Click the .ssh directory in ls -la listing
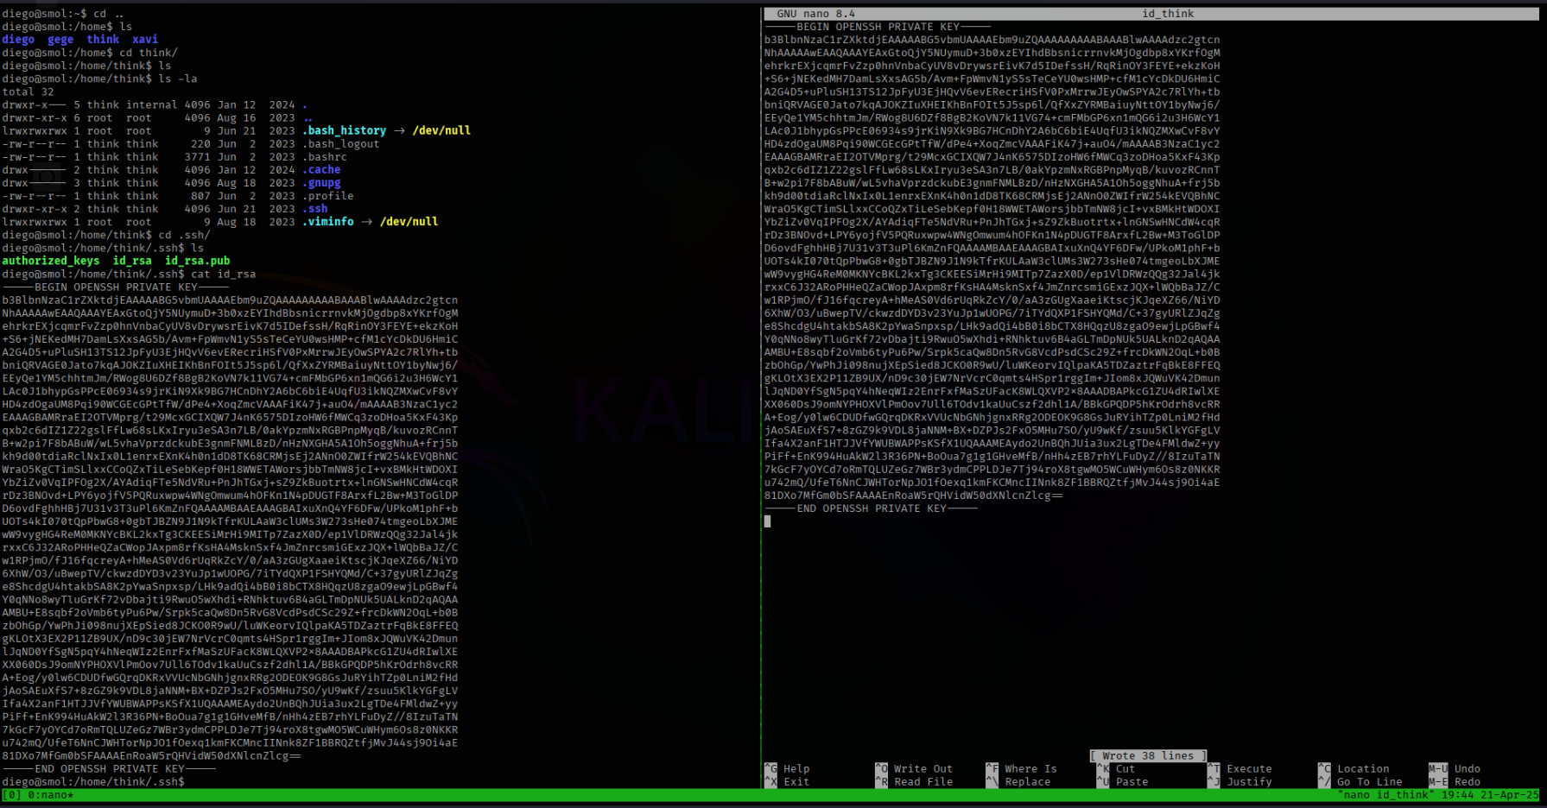The height and width of the screenshot is (808, 1547). [315, 209]
